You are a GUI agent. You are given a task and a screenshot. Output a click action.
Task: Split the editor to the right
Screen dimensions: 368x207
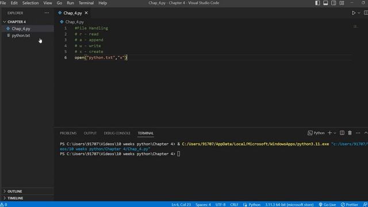366,13
